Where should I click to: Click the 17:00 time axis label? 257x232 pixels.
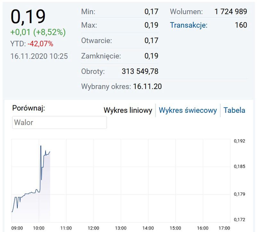pyautogui.click(x=224, y=228)
